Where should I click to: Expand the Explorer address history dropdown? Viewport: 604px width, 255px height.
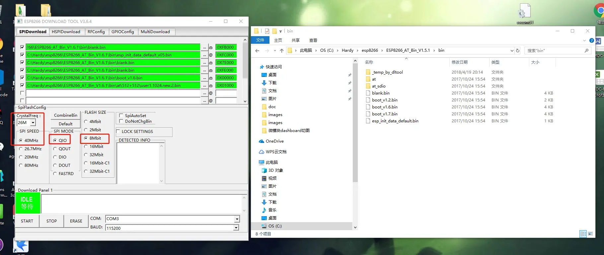[512, 51]
